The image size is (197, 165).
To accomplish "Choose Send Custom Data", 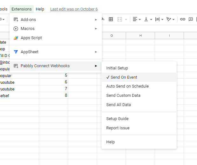I will tap(139, 96).
